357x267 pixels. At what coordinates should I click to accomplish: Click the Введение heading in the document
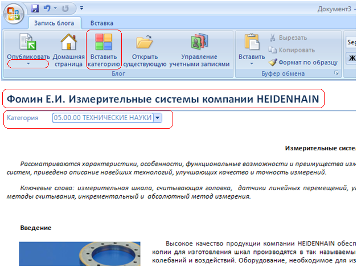[x=36, y=228]
